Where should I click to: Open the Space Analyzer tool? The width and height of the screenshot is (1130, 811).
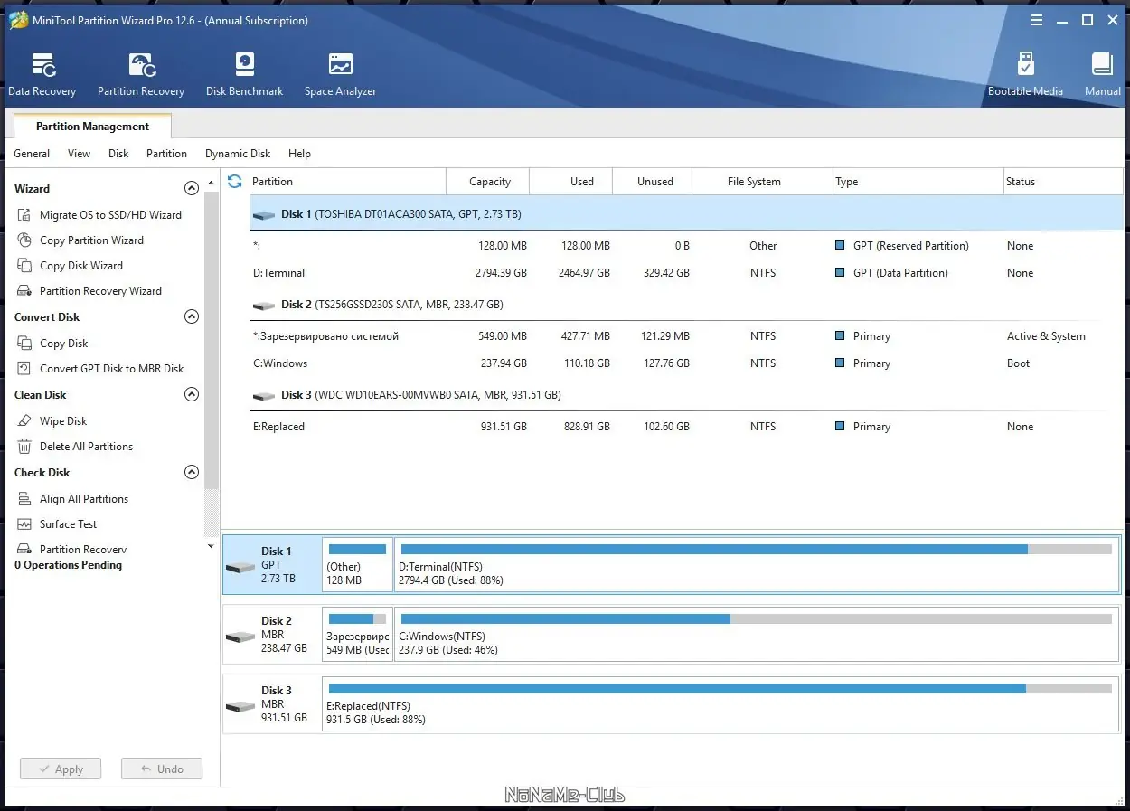tap(340, 74)
